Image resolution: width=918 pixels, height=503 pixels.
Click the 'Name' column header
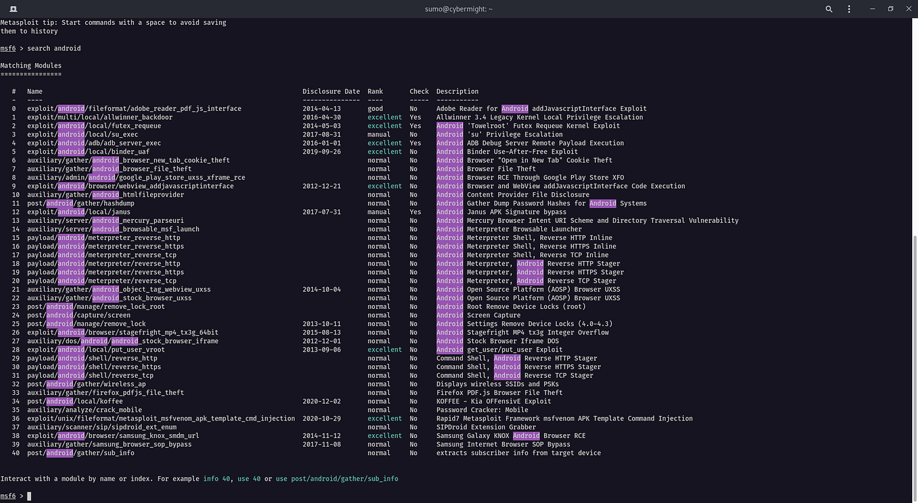click(x=35, y=92)
